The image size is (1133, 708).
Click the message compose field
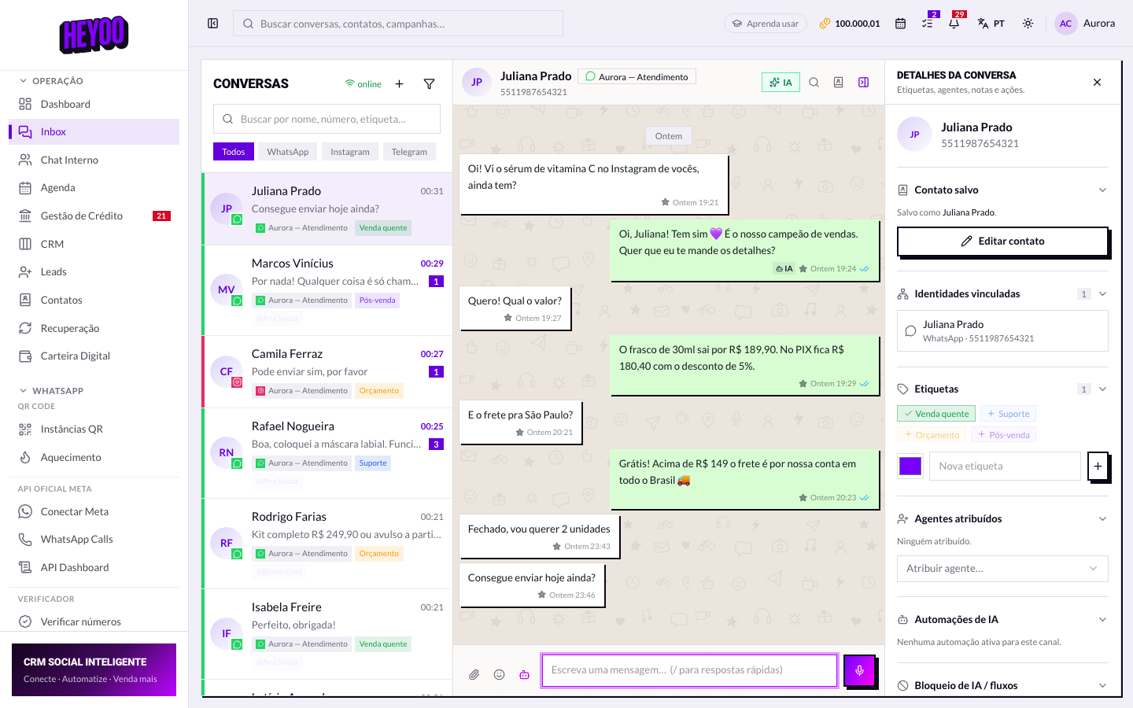click(689, 670)
